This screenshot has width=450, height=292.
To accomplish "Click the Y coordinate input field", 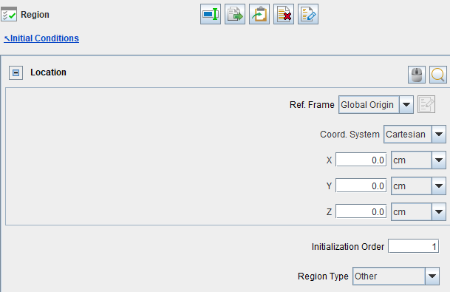I will pyautogui.click(x=361, y=186).
